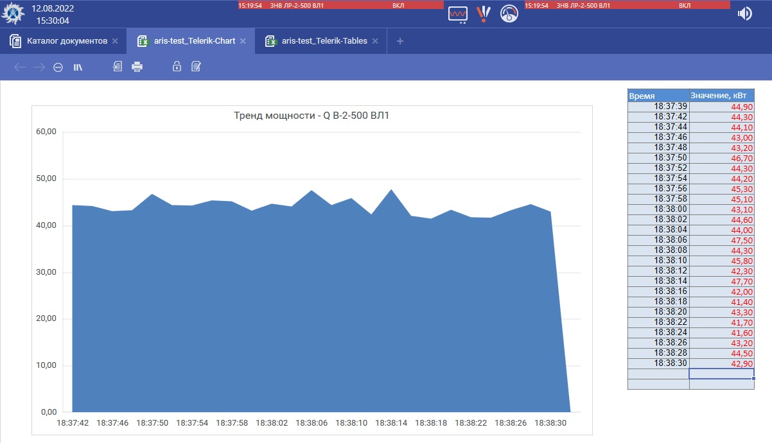Click the circled ellipsis toolbar icon

pos(58,67)
